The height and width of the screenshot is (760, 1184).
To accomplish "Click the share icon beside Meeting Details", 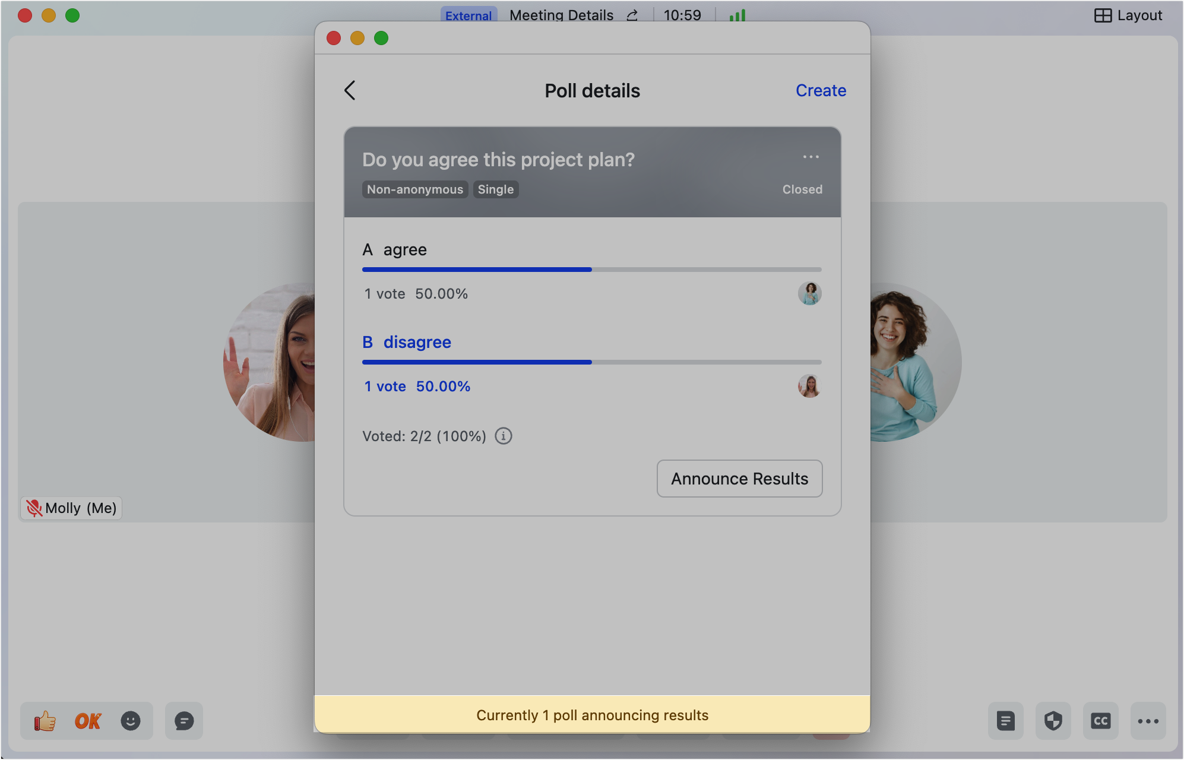I will coord(632,15).
